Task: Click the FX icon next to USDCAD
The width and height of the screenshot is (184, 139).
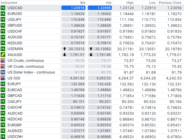Action: coord(3,8)
